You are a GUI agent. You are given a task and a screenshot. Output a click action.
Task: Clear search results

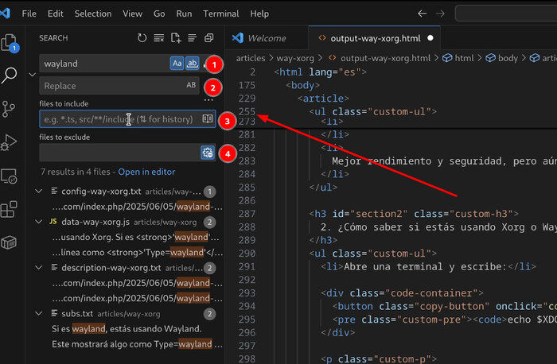(159, 38)
